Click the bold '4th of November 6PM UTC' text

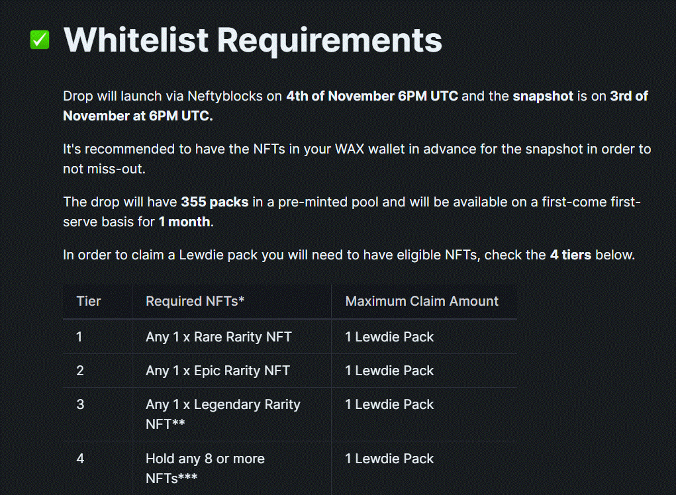click(x=372, y=96)
